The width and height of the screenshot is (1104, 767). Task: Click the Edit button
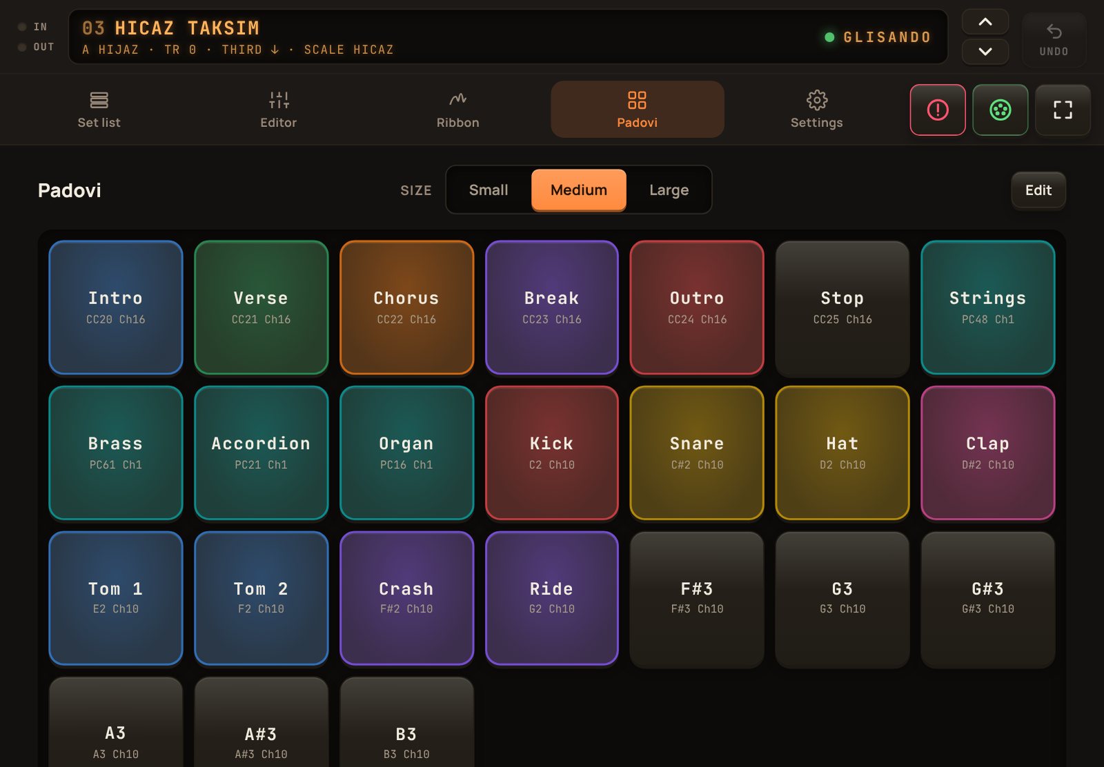pyautogui.click(x=1038, y=190)
